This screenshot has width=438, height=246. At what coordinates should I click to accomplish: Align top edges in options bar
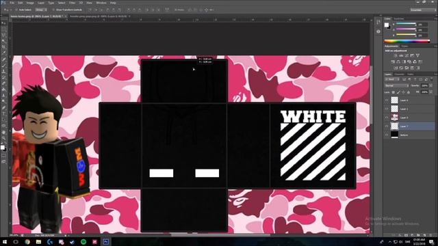click(90, 10)
